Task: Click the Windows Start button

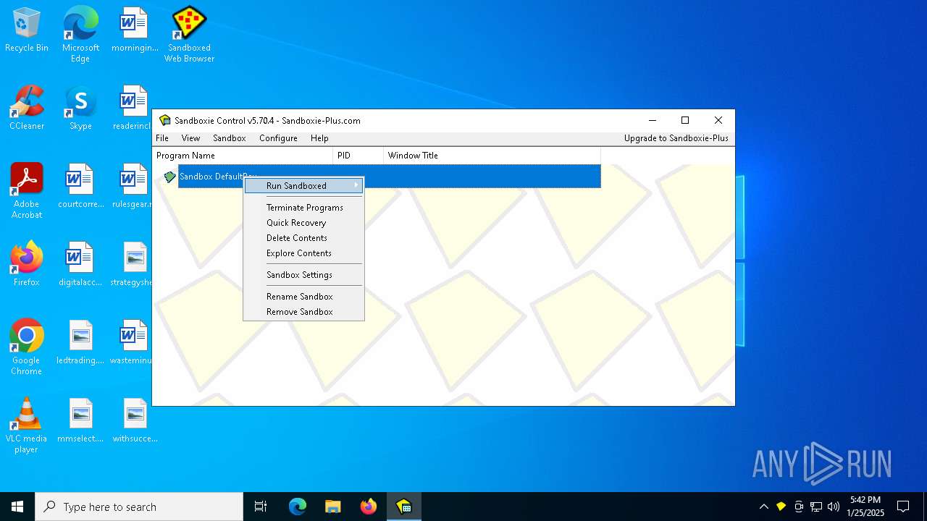Action: (17, 507)
